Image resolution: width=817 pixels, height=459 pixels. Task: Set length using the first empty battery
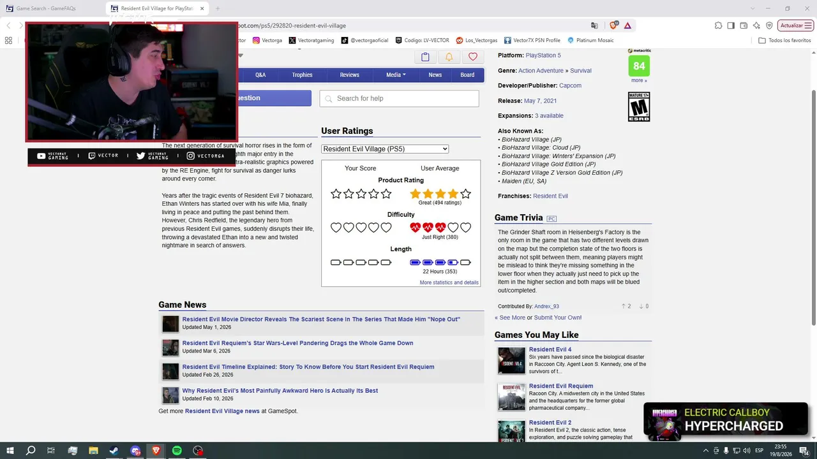tap(336, 263)
